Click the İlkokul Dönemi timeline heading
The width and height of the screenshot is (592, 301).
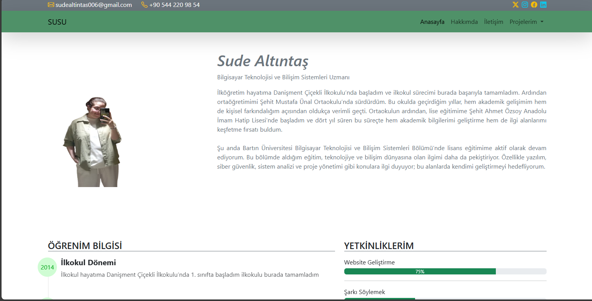88,263
